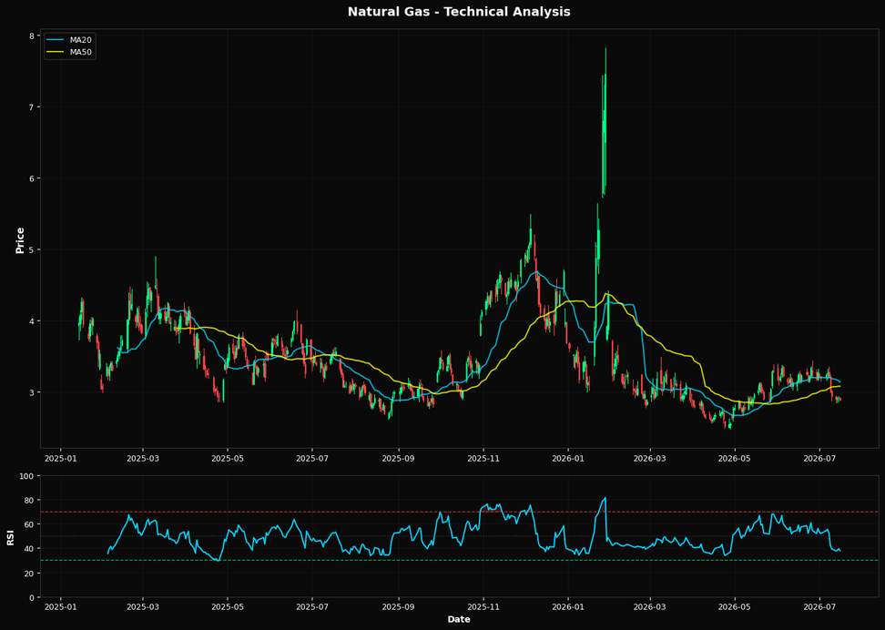
Task: Click RSI axis tick value 60
Action: coord(31,524)
